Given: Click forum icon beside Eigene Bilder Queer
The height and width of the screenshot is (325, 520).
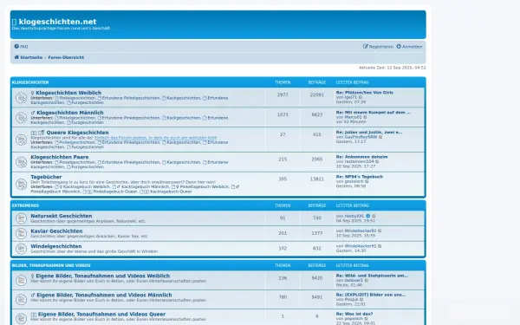Looking at the screenshot, I should 21,318.
